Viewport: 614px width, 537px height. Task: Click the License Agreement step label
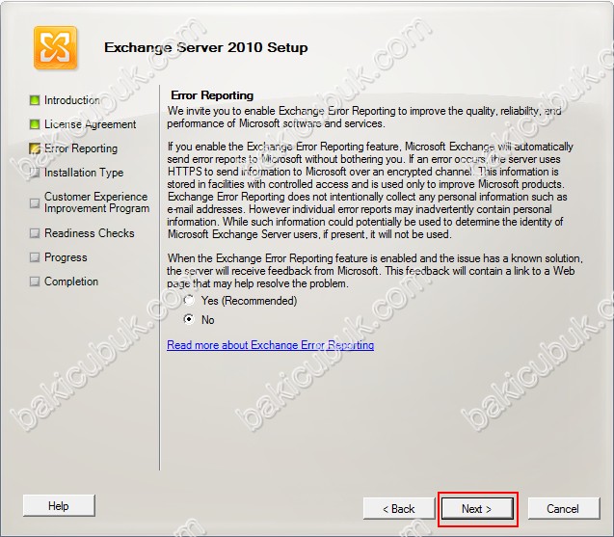(x=90, y=124)
